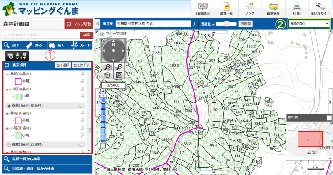
Task: Open the 2画面表示 dual-screen view
Action: click(x=203, y=9)
